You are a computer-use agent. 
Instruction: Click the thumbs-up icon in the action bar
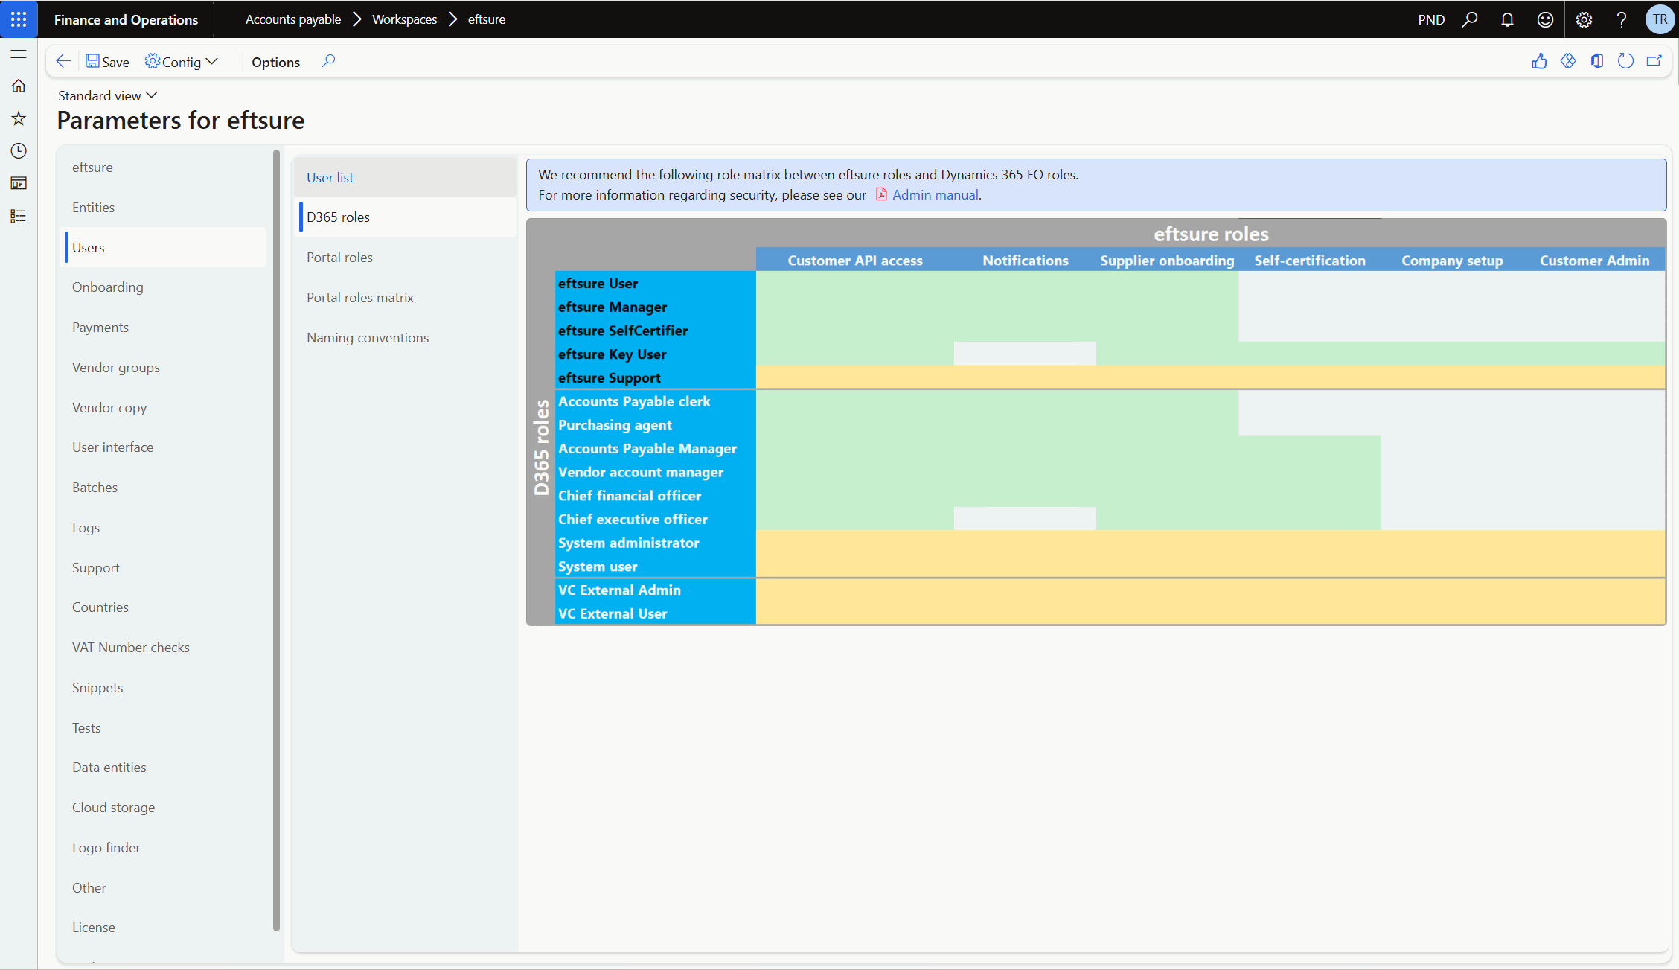1539,61
